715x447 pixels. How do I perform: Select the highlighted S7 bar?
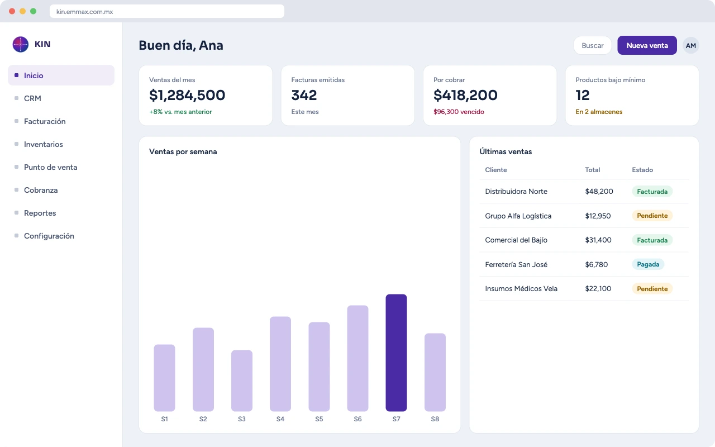coord(396,353)
